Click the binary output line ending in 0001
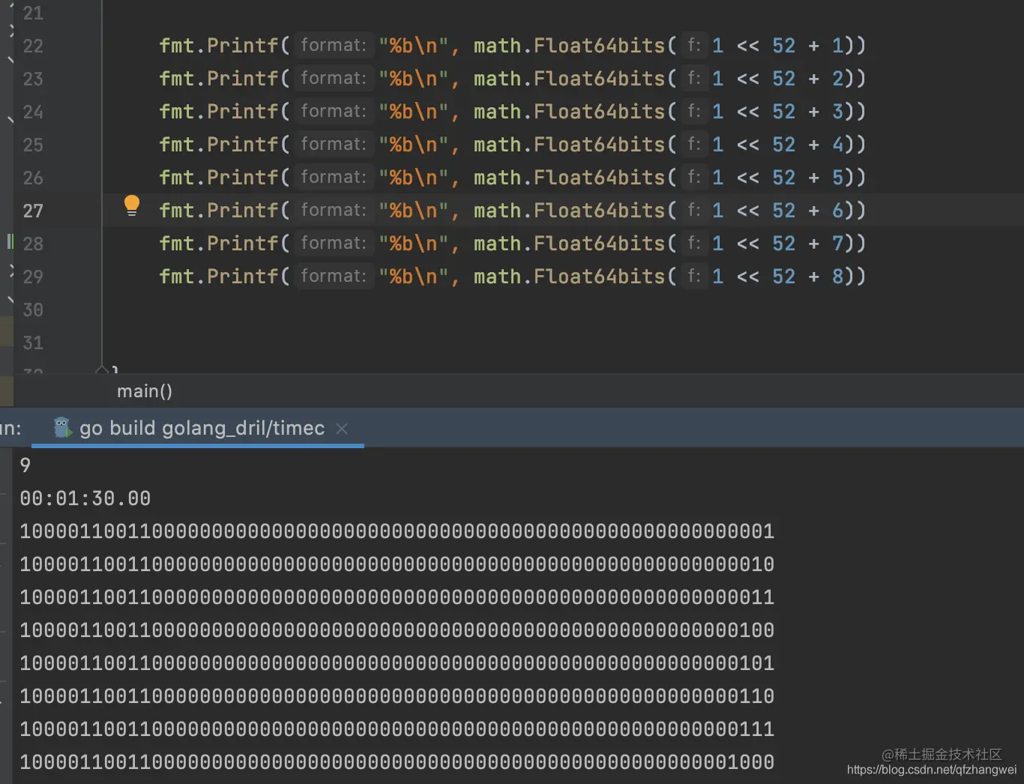 (397, 531)
